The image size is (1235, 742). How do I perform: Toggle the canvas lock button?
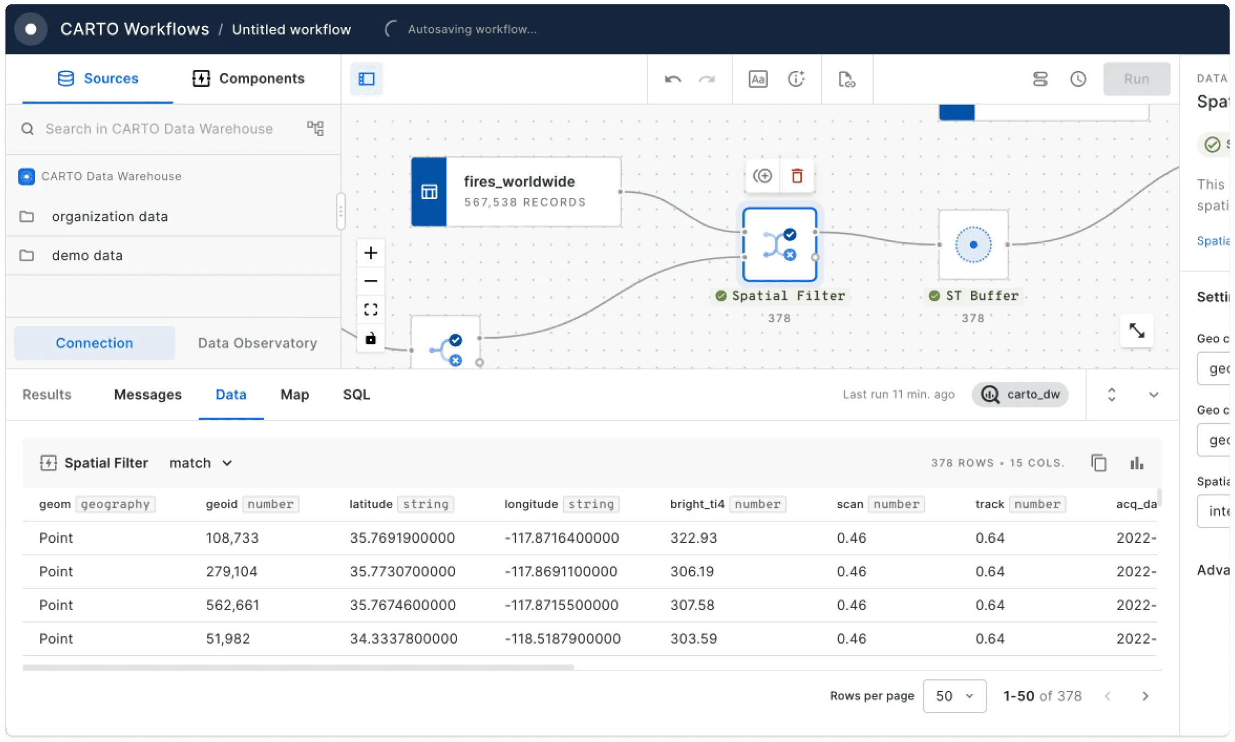370,339
